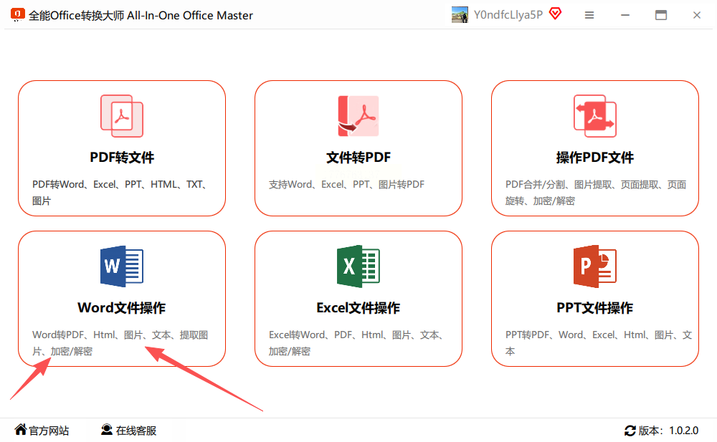
Task: Click the 操作PDF文件 icon
Action: tap(595, 116)
